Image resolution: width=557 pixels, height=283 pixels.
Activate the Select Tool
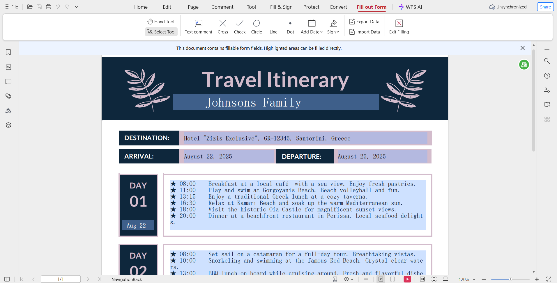(161, 32)
